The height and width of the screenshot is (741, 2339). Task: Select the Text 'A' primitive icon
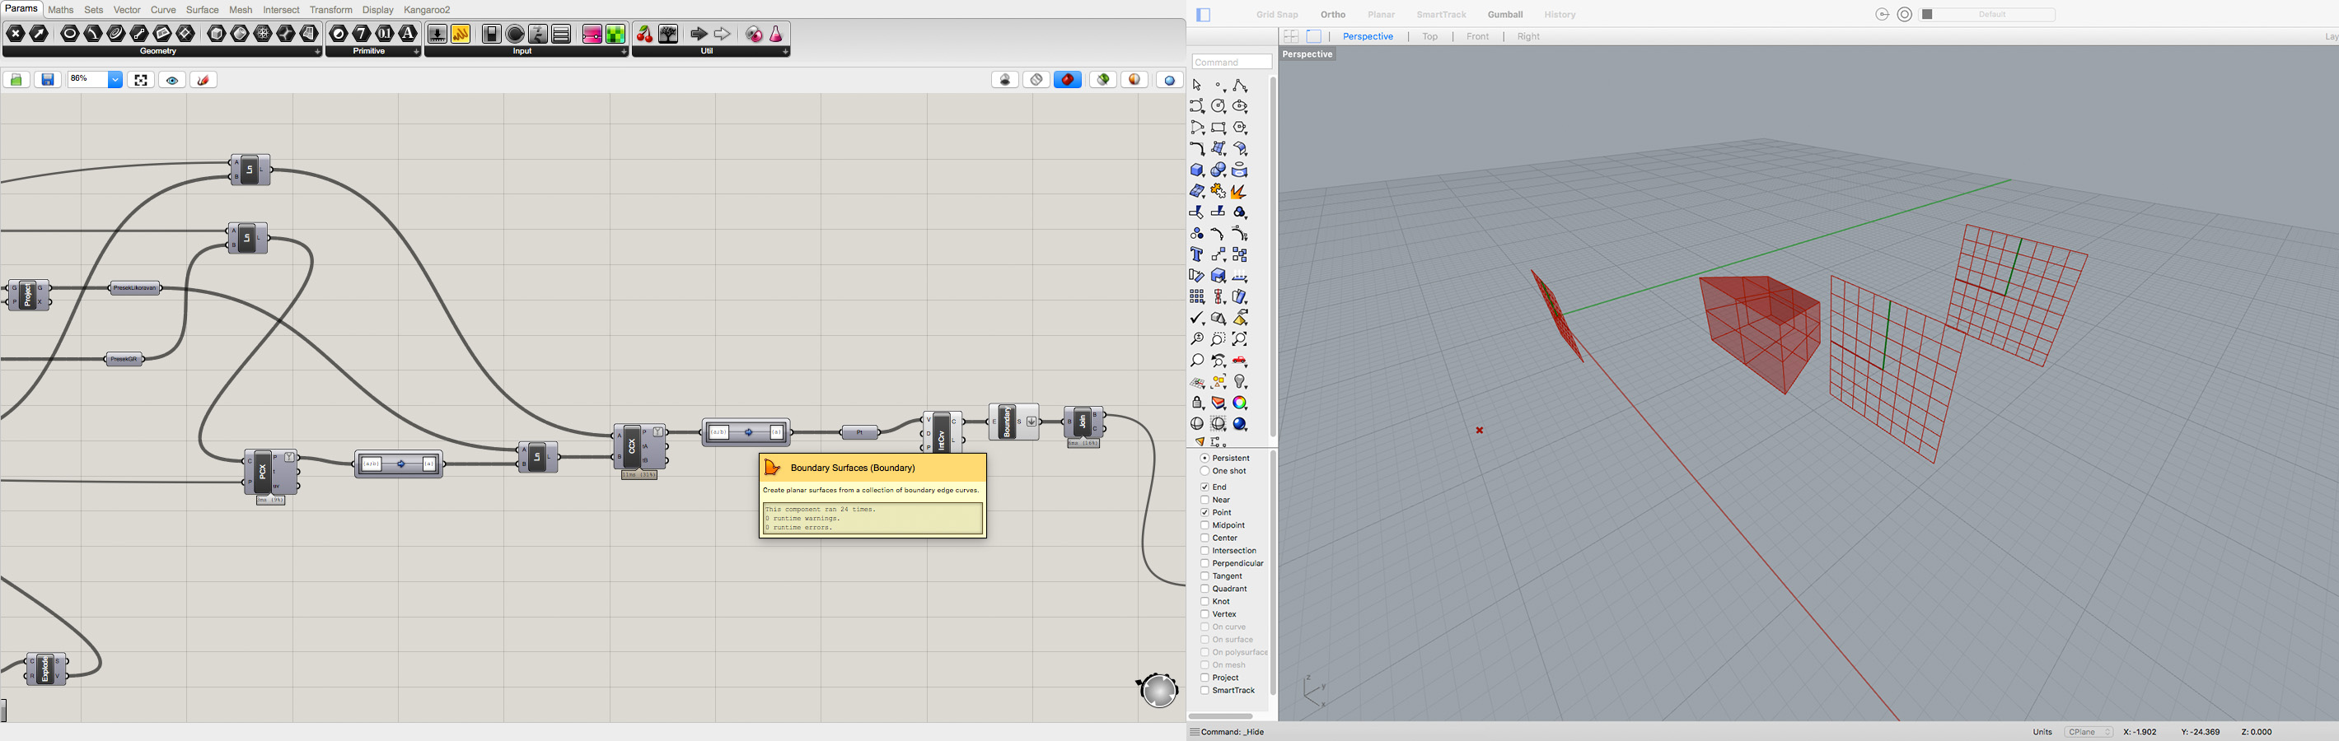pyautogui.click(x=408, y=34)
